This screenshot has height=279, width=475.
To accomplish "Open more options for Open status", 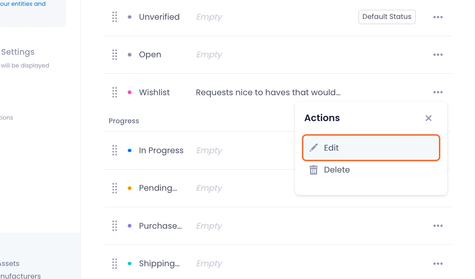I will tap(438, 55).
